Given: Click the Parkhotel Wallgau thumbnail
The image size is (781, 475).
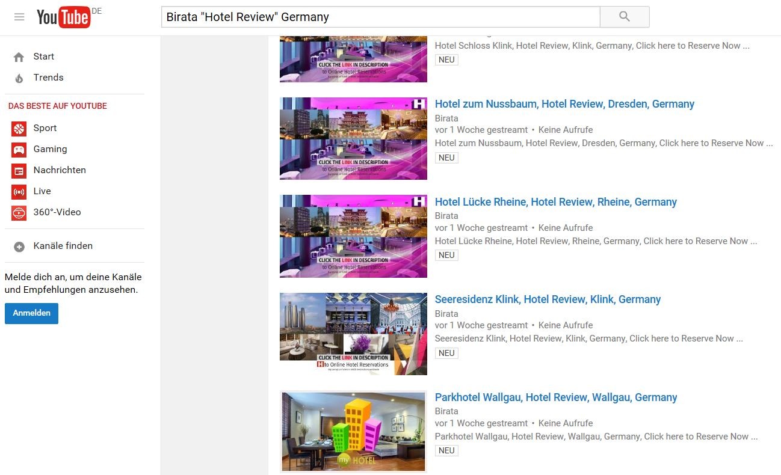Looking at the screenshot, I should point(353,432).
